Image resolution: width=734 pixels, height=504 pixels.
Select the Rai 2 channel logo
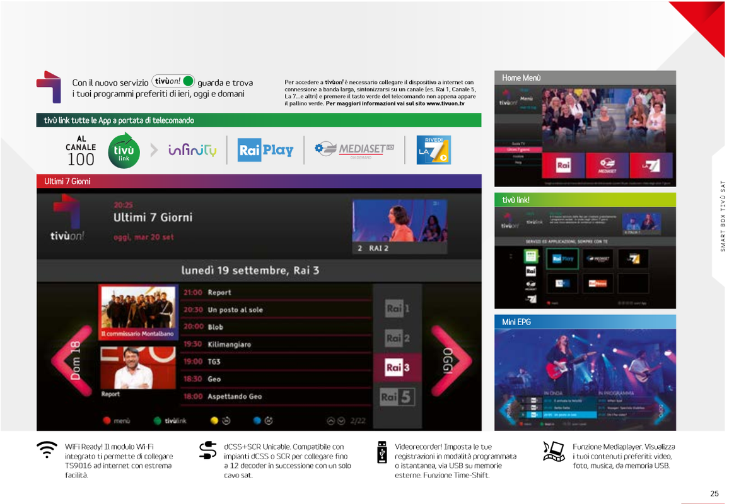[397, 338]
